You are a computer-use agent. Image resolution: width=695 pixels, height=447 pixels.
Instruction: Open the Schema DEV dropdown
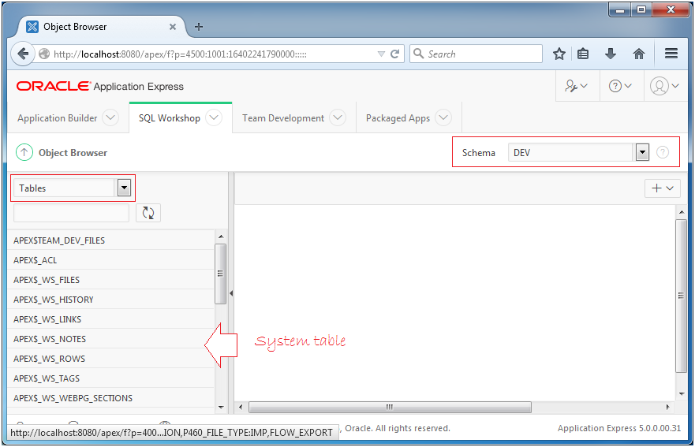pos(578,152)
